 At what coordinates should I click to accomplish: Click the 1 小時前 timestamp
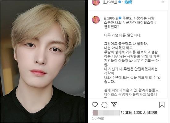pyautogui.click(x=98, y=118)
